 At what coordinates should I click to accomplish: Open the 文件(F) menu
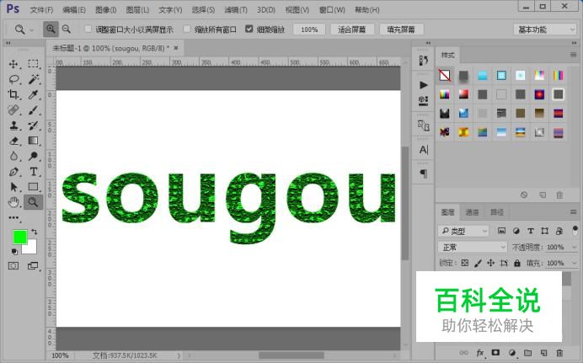pyautogui.click(x=41, y=10)
